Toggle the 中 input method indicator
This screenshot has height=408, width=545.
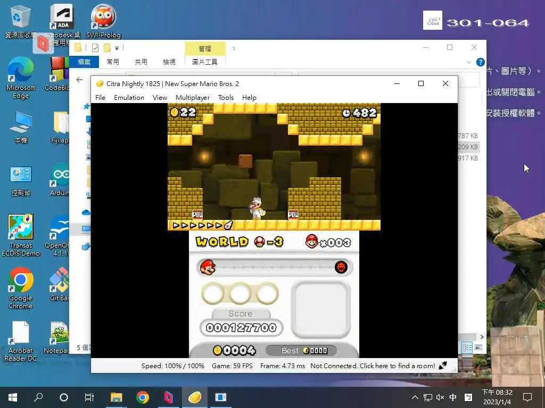(453, 397)
